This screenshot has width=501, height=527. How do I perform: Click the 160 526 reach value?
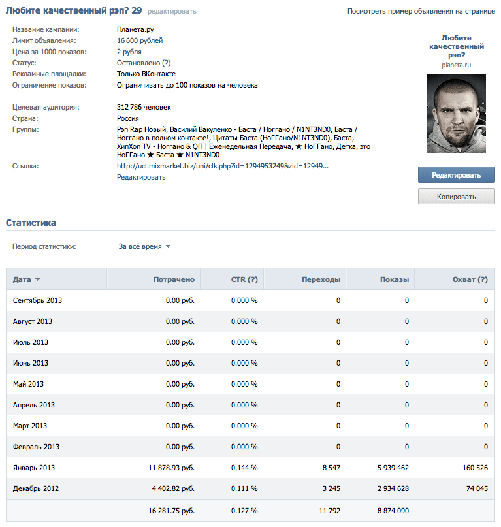475,468
